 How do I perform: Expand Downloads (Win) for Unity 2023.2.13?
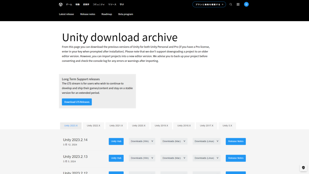142,158
